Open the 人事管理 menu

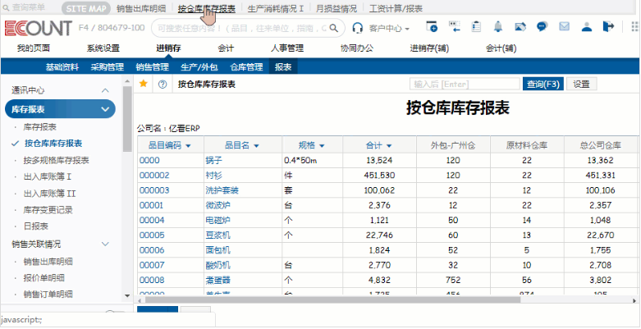pos(287,48)
